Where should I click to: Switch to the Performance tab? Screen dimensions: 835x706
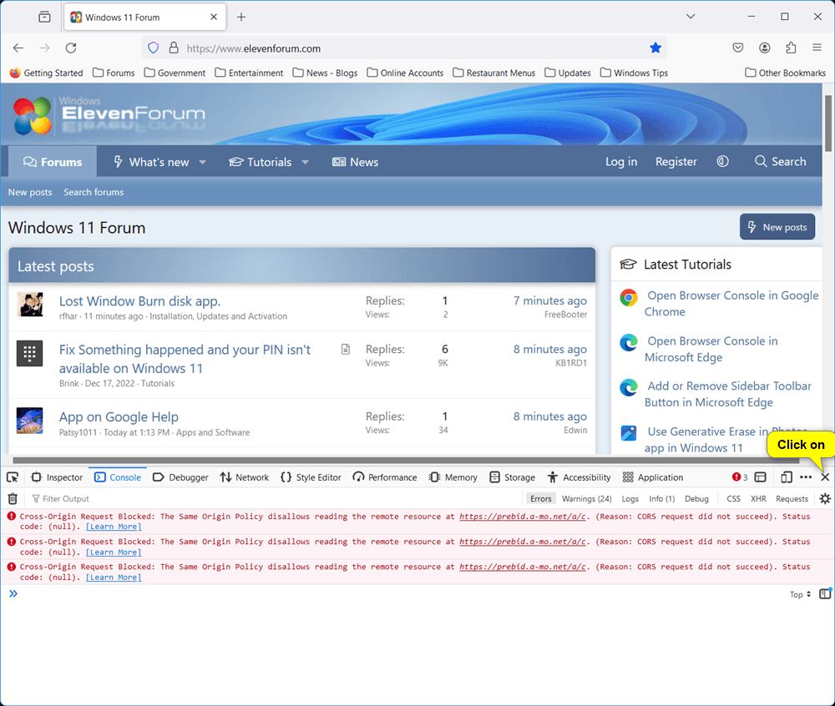(385, 477)
